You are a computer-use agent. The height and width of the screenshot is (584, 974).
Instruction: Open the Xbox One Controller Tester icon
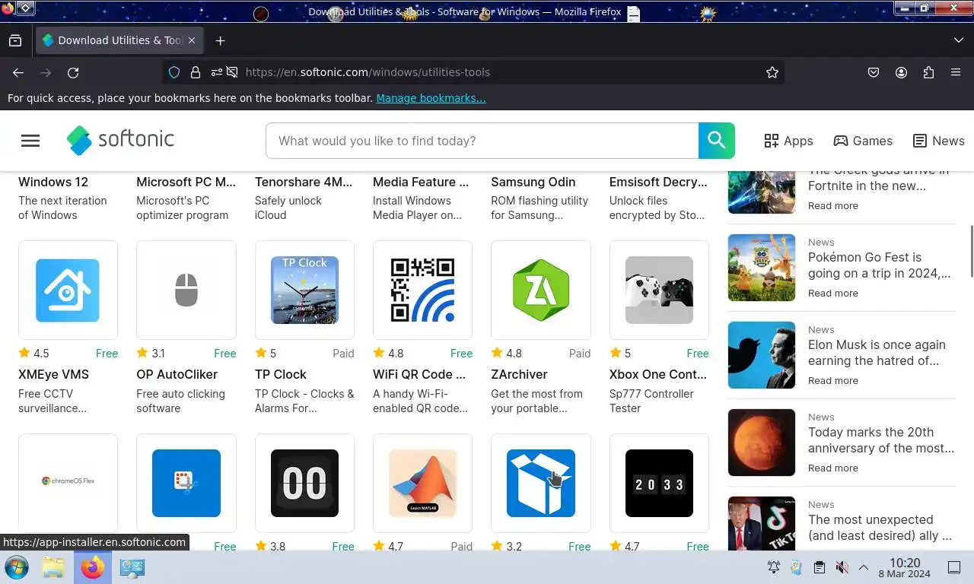click(659, 290)
